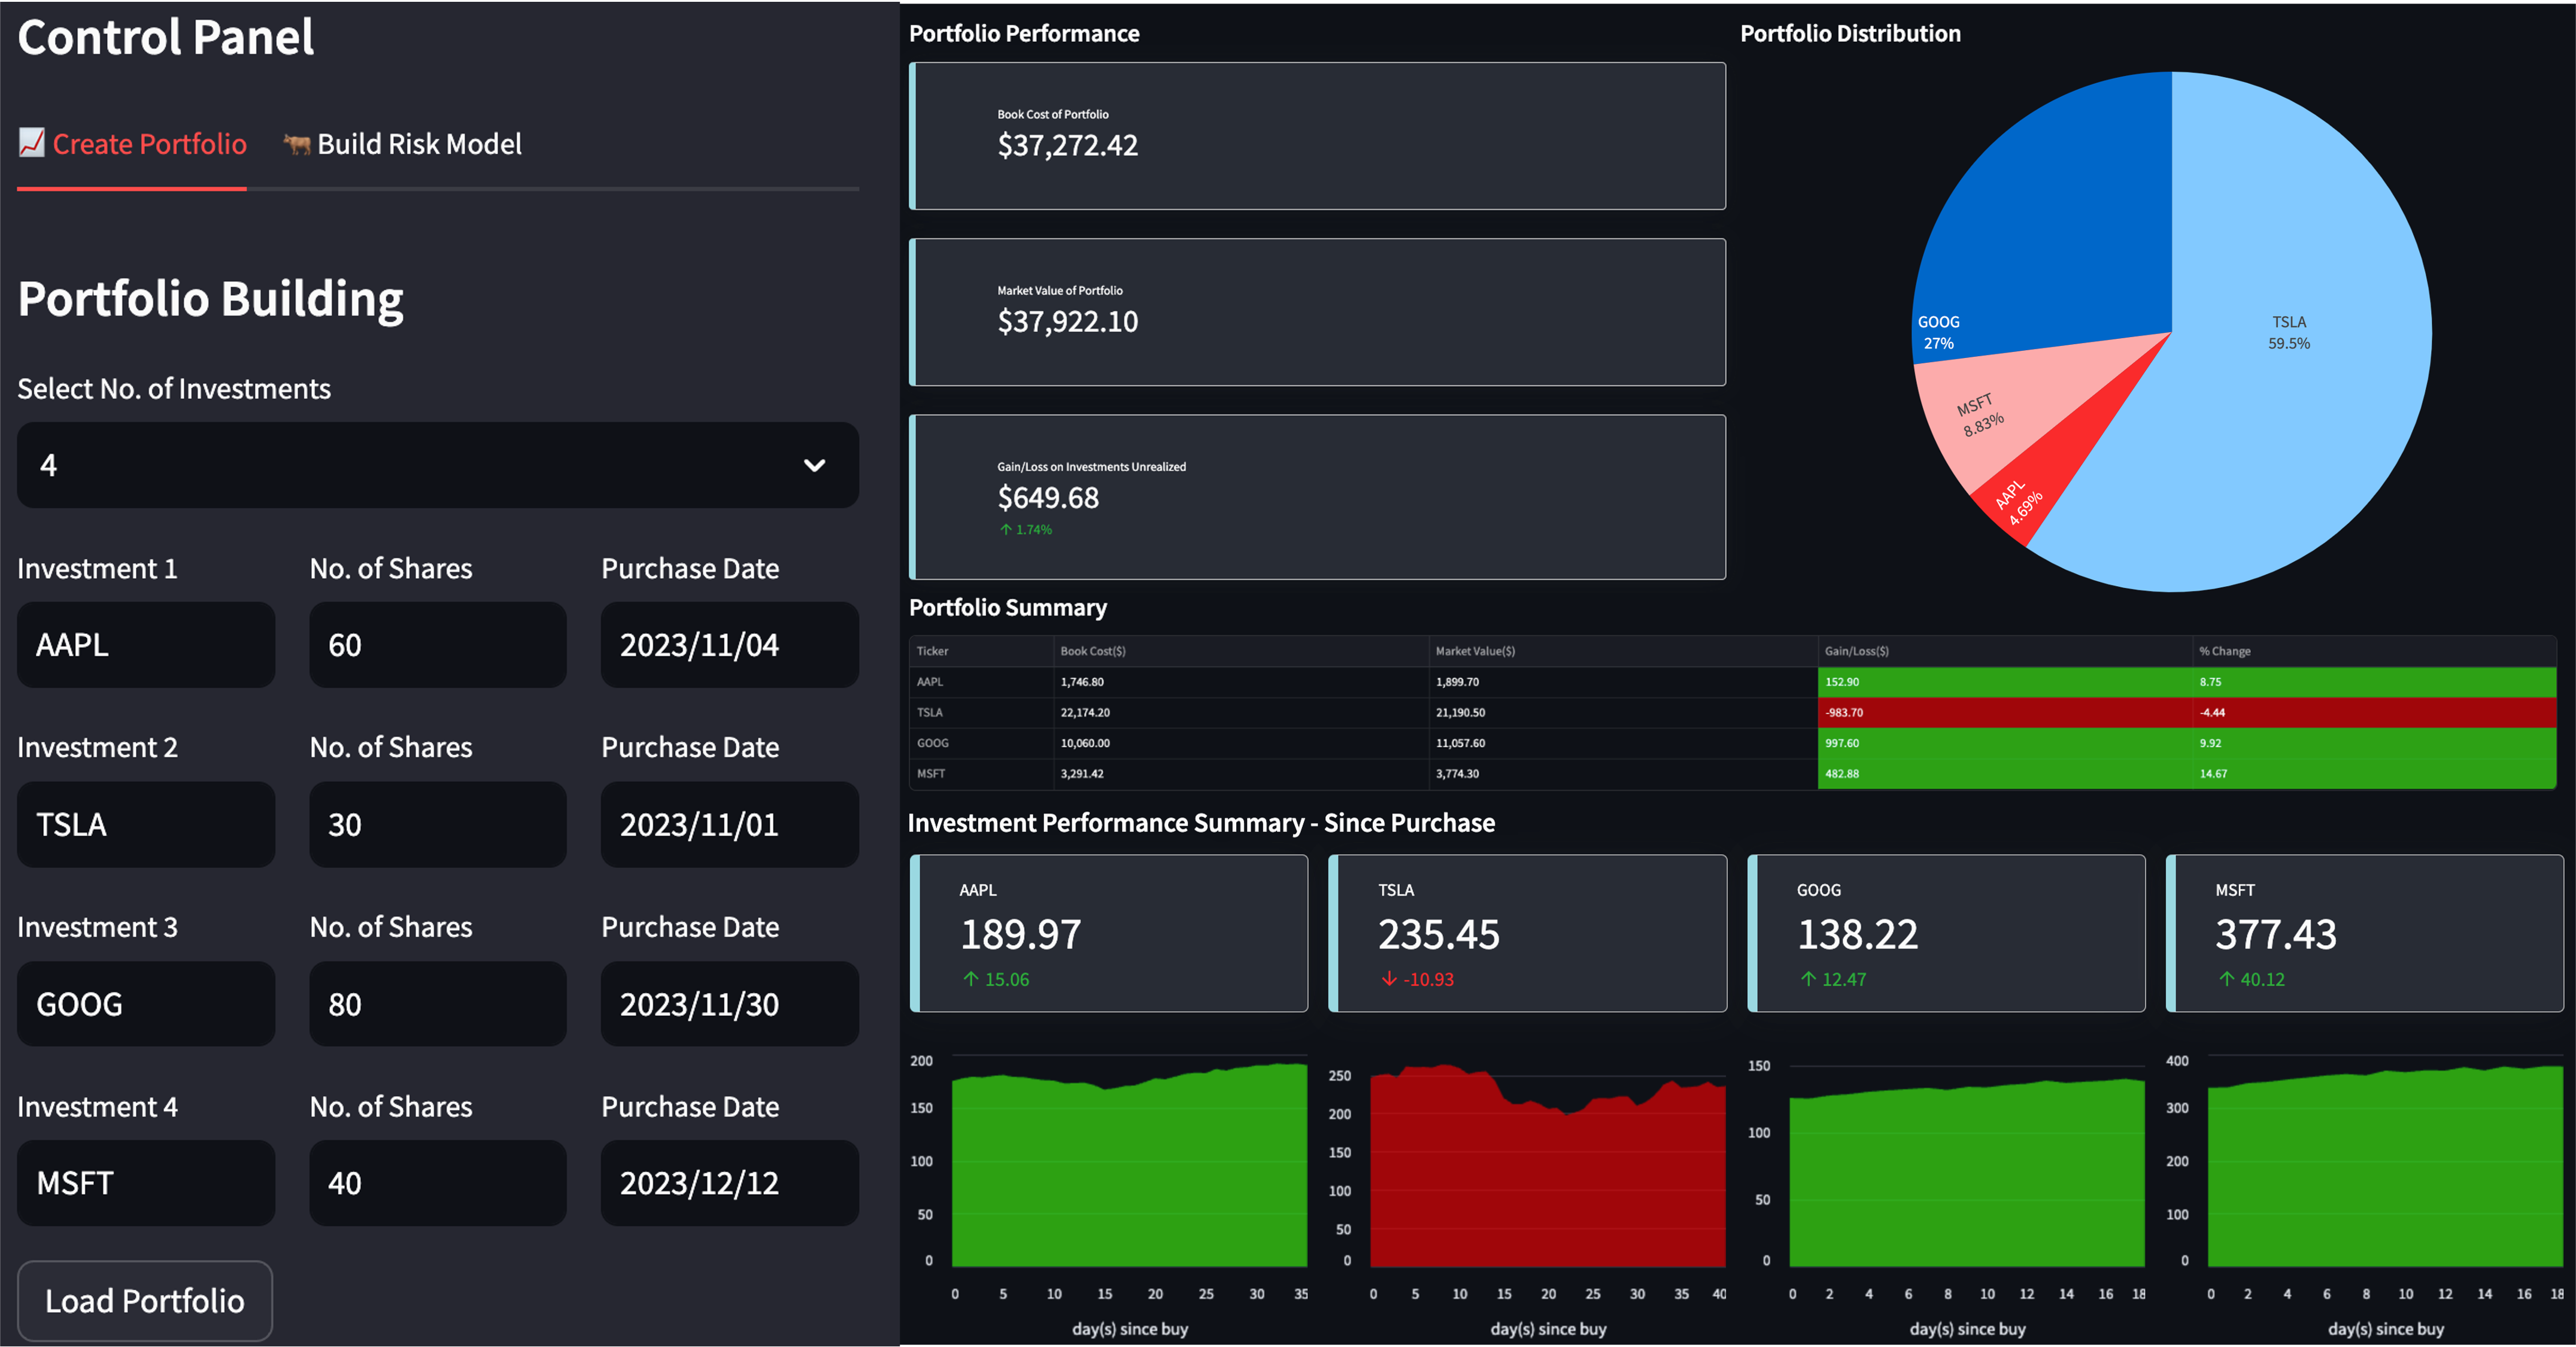Sort table by the % Change header
This screenshot has height=1347, width=2576.
pos(2374,651)
